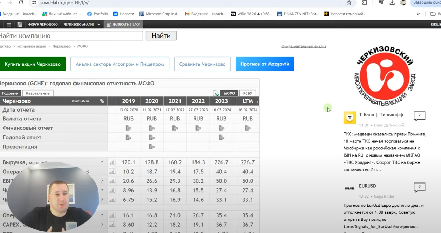Open the comments bubble on T-Банк post
Image resolution: width=441 pixels, height=233 pixels.
coord(419,116)
